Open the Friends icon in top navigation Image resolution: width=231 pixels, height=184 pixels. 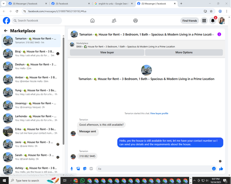pyautogui.click(x=114, y=21)
